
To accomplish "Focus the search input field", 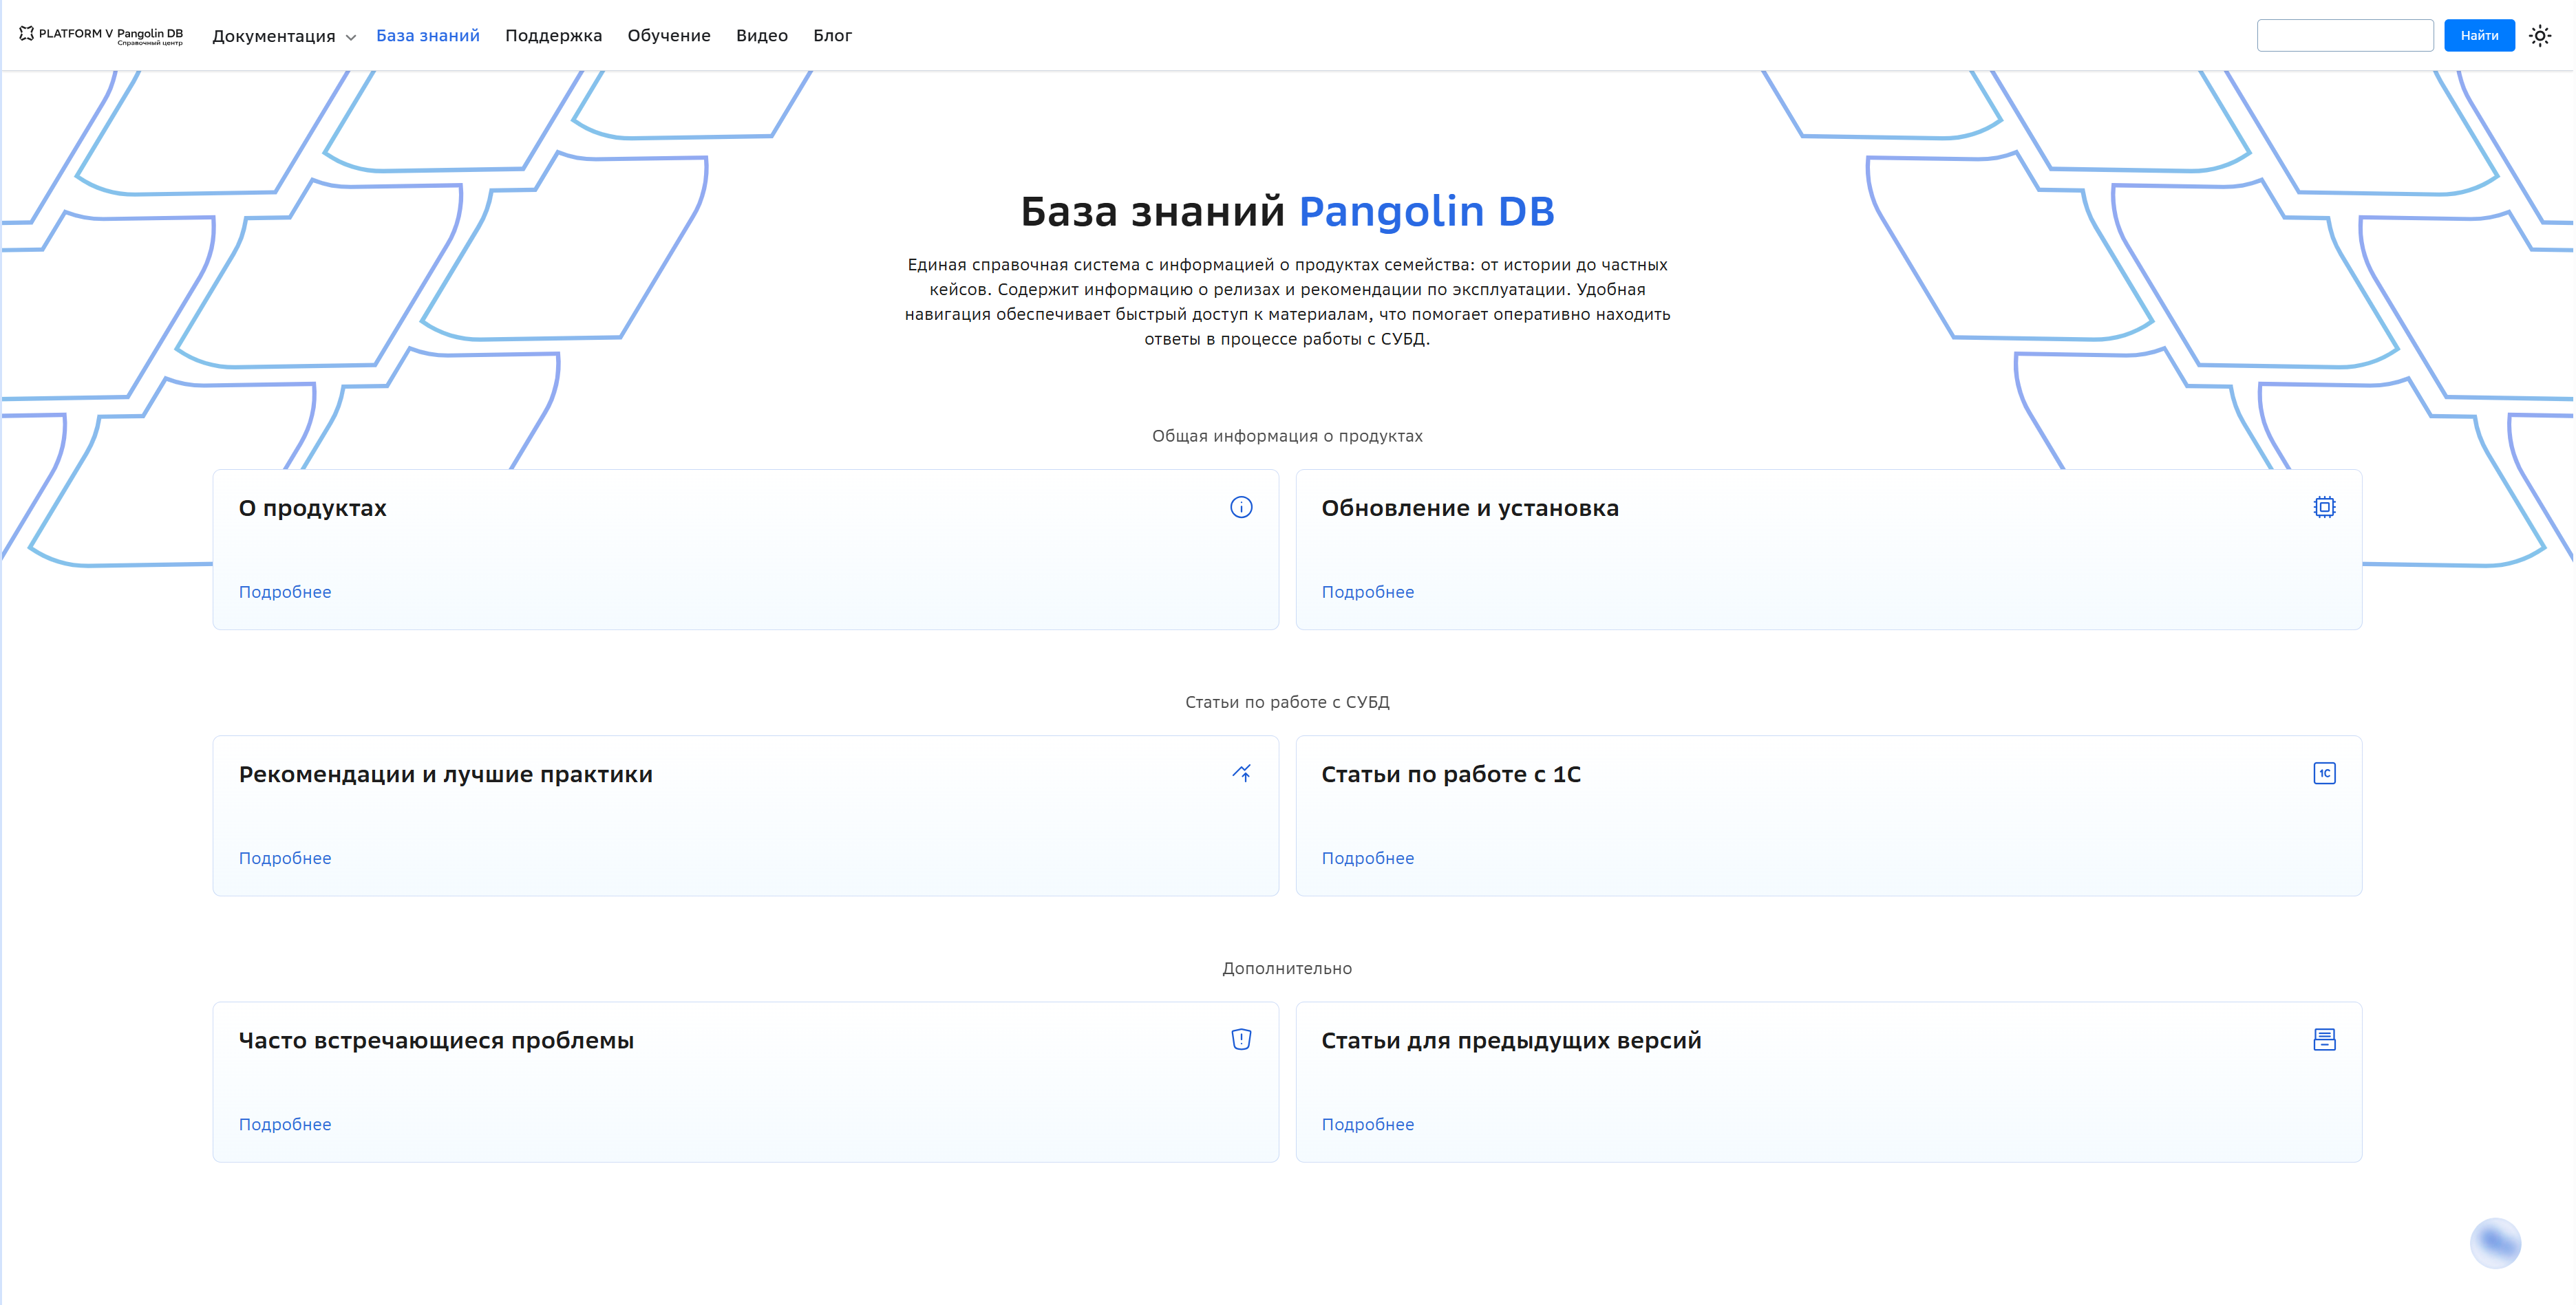I will pyautogui.click(x=2345, y=36).
